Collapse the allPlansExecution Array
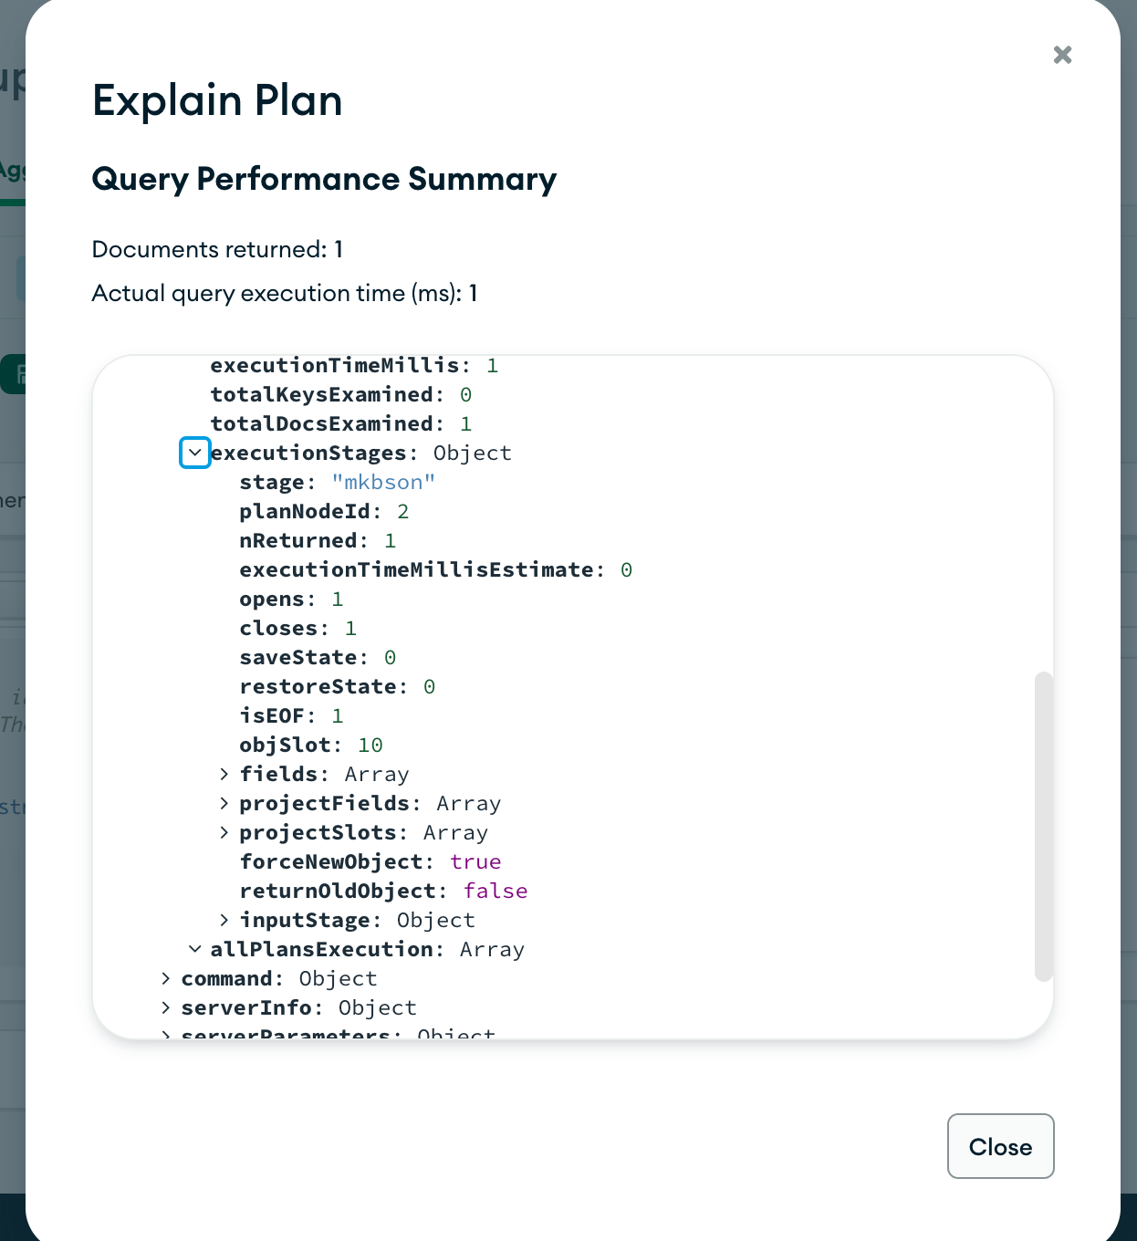Viewport: 1137px width, 1241px height. (195, 949)
